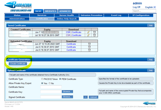This screenshot has width=161, height=110.
Task: Open Help for Upload Certificate section
Action: (151, 70)
